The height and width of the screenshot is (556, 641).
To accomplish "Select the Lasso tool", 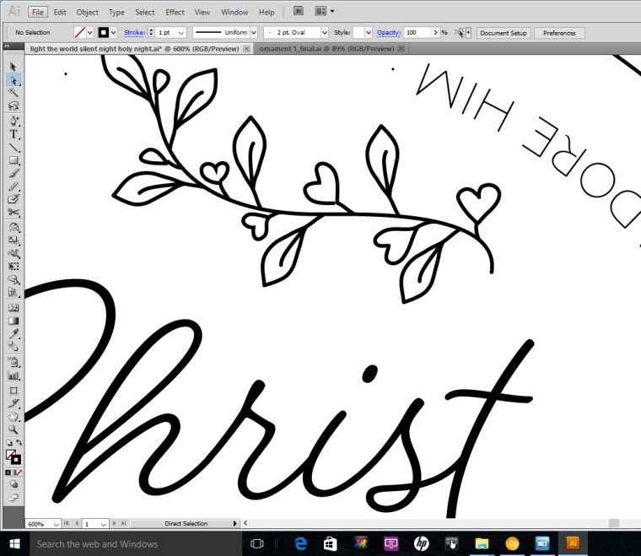I will (13, 106).
